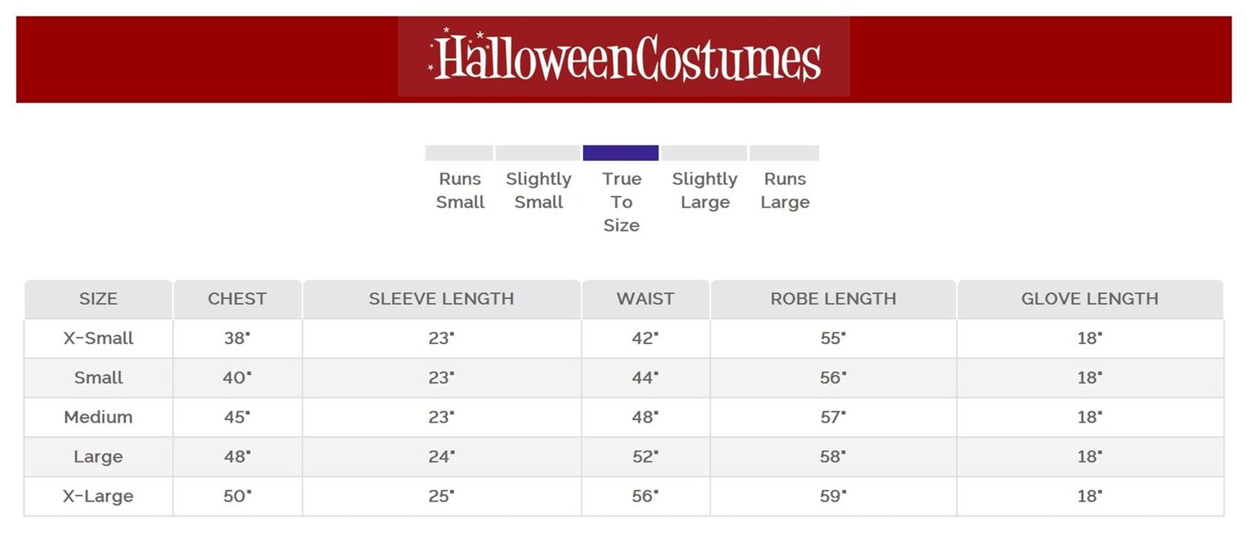Select the X-Large size row label
The height and width of the screenshot is (540, 1246).
[x=99, y=497]
